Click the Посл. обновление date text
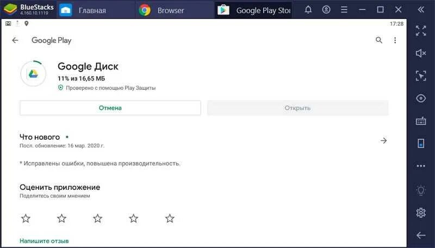 click(x=62, y=146)
